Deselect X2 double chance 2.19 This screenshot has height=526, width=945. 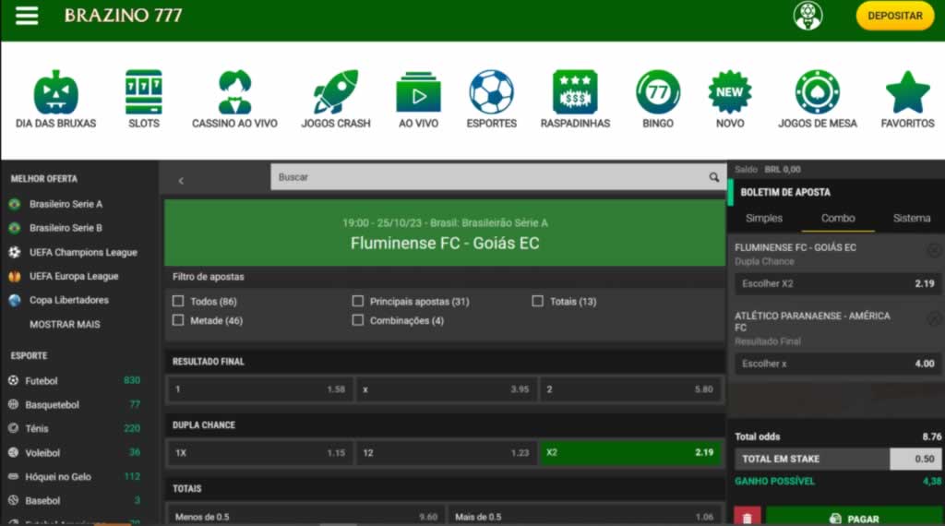[630, 452]
